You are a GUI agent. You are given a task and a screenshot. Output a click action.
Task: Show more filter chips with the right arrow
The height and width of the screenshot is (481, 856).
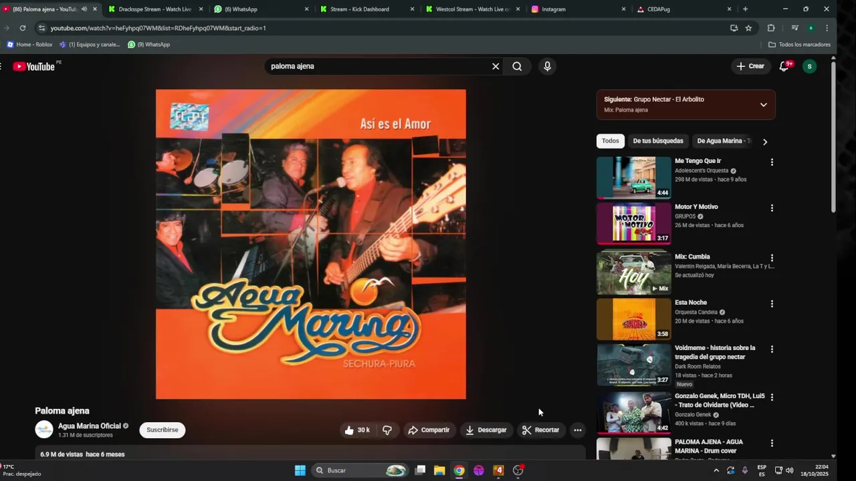tap(765, 142)
